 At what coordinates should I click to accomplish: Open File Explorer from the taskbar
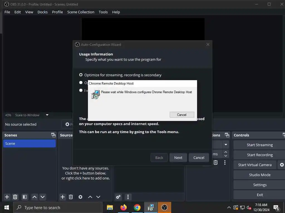coord(110,207)
